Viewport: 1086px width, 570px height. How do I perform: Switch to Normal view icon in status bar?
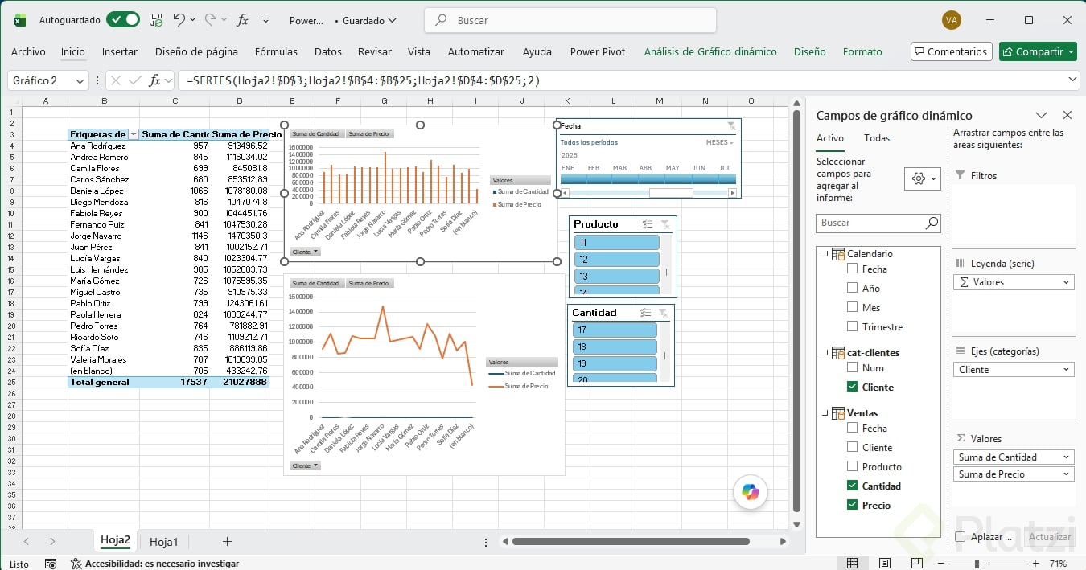click(852, 564)
